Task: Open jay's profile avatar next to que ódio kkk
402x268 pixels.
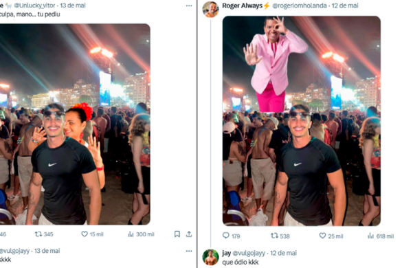Action: tap(210, 257)
